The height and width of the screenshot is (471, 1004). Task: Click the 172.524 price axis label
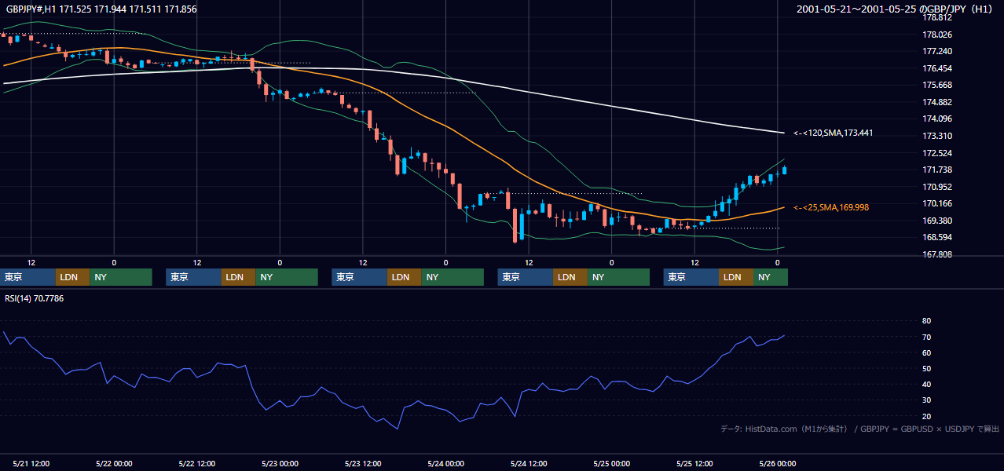(x=937, y=153)
